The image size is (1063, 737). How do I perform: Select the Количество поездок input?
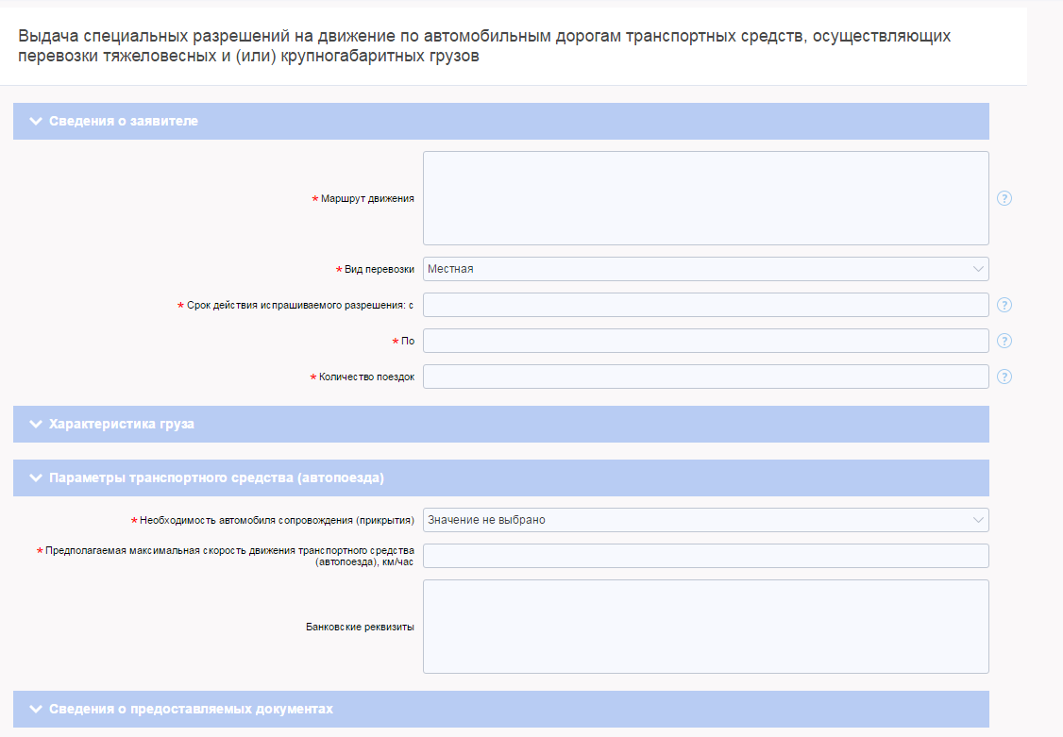tap(705, 377)
